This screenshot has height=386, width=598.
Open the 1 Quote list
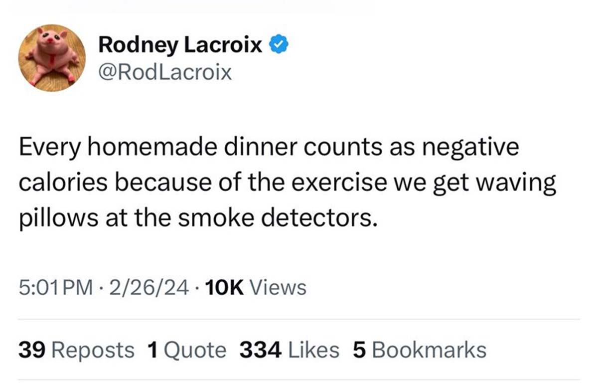(187, 350)
